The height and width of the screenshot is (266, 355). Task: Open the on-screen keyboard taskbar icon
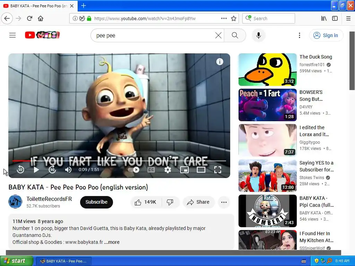[304, 261]
